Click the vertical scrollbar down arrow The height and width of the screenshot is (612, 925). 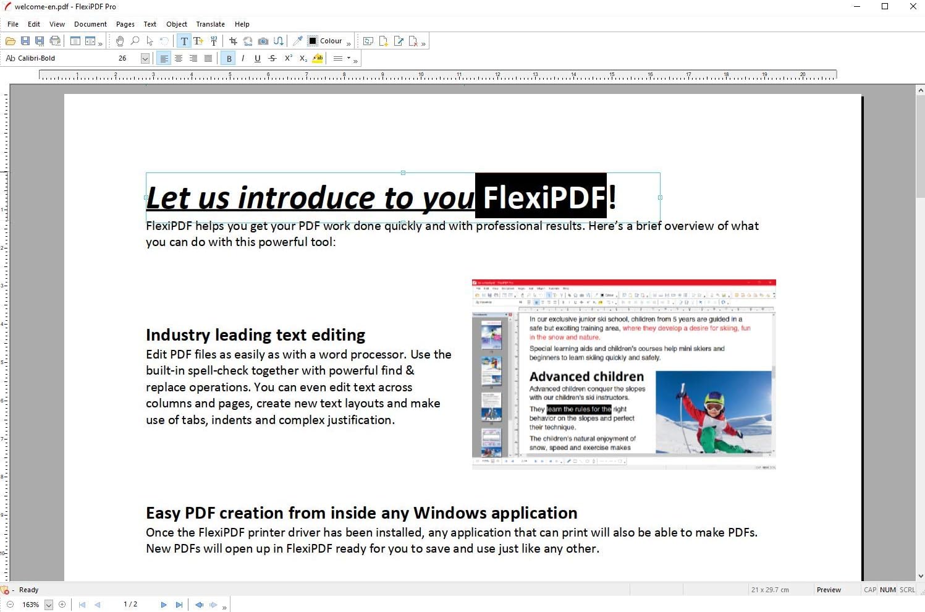pyautogui.click(x=921, y=576)
